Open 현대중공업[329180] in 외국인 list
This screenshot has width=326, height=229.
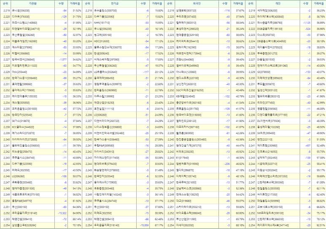(x=187, y=35)
